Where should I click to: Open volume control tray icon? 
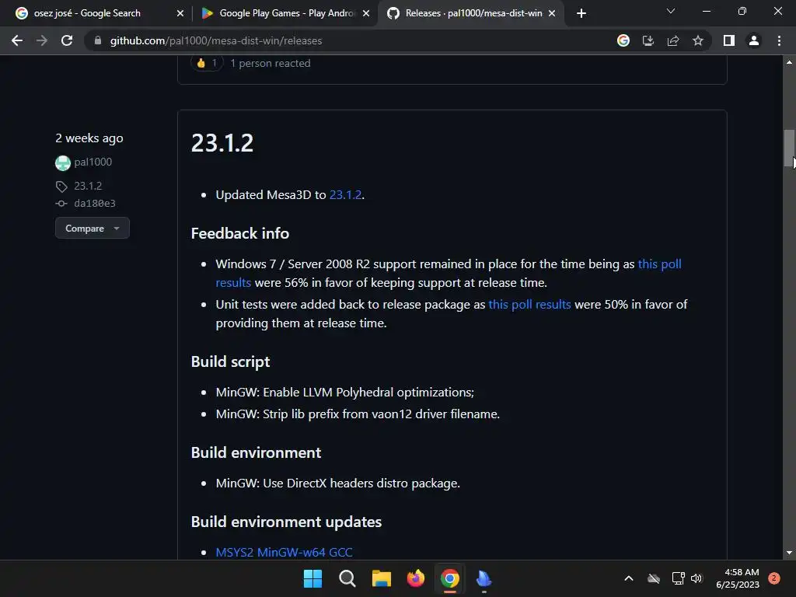pyautogui.click(x=696, y=578)
